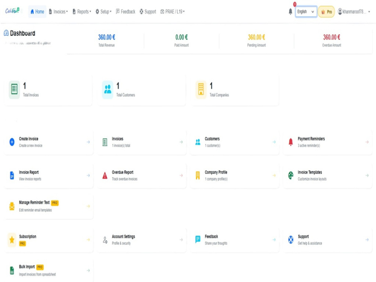This screenshot has width=376, height=282.
Task: Click the Dashboard gauge icon
Action: pyautogui.click(x=6, y=33)
